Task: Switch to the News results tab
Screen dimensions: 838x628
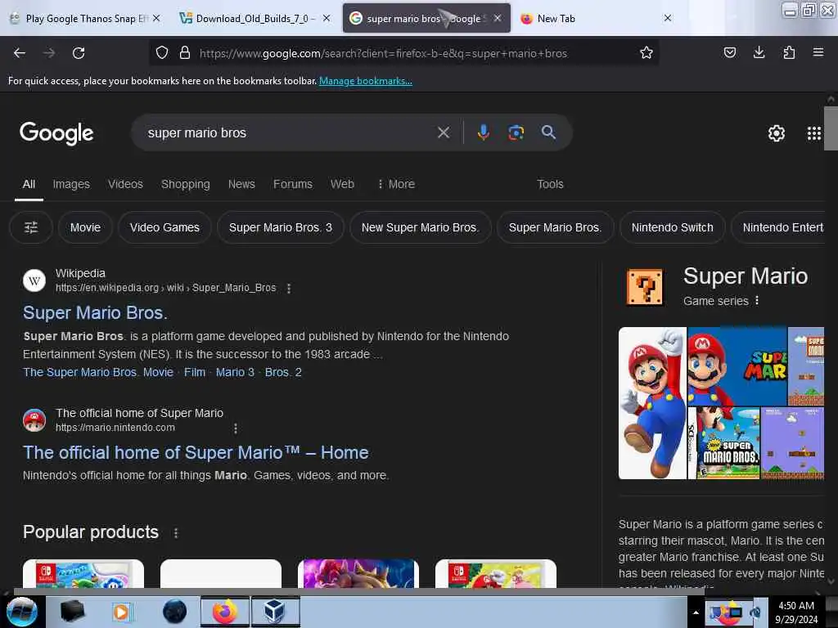Action: pos(241,184)
